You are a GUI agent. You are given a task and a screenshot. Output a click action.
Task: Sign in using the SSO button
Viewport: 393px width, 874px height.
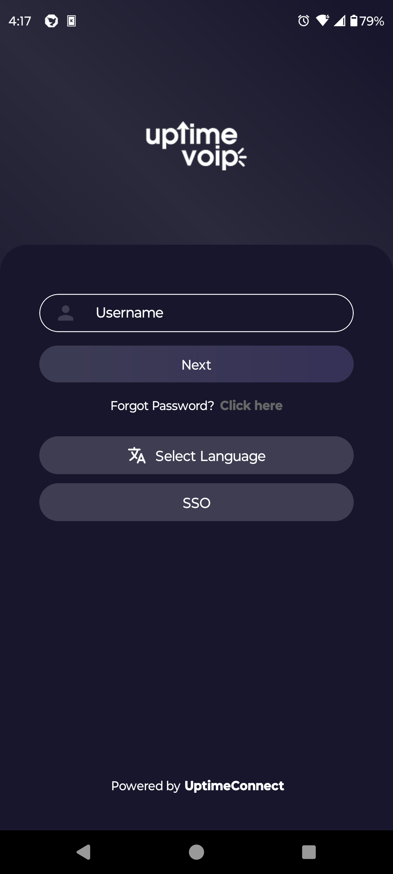(x=196, y=503)
